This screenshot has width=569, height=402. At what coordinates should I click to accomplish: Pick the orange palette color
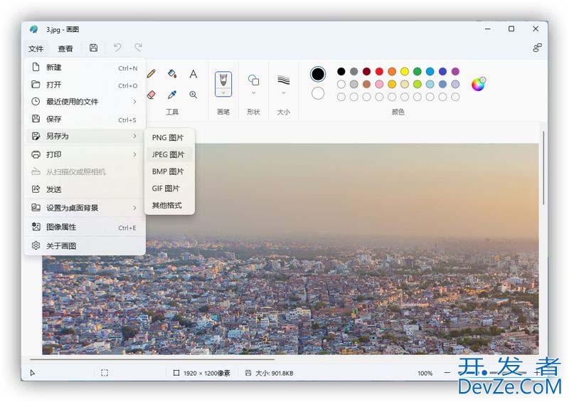pos(392,72)
